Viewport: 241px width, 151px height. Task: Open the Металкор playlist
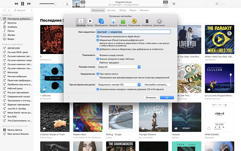coord(16,72)
